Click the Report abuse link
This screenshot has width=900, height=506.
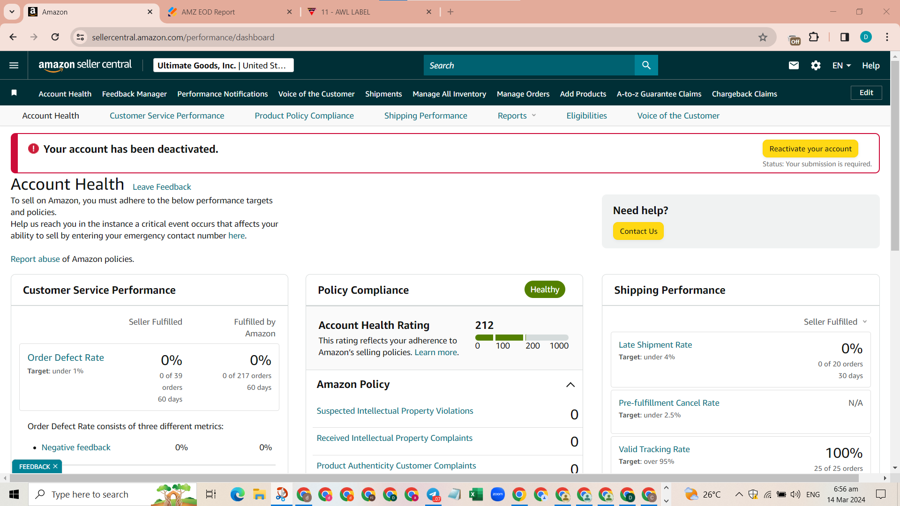[x=35, y=259]
